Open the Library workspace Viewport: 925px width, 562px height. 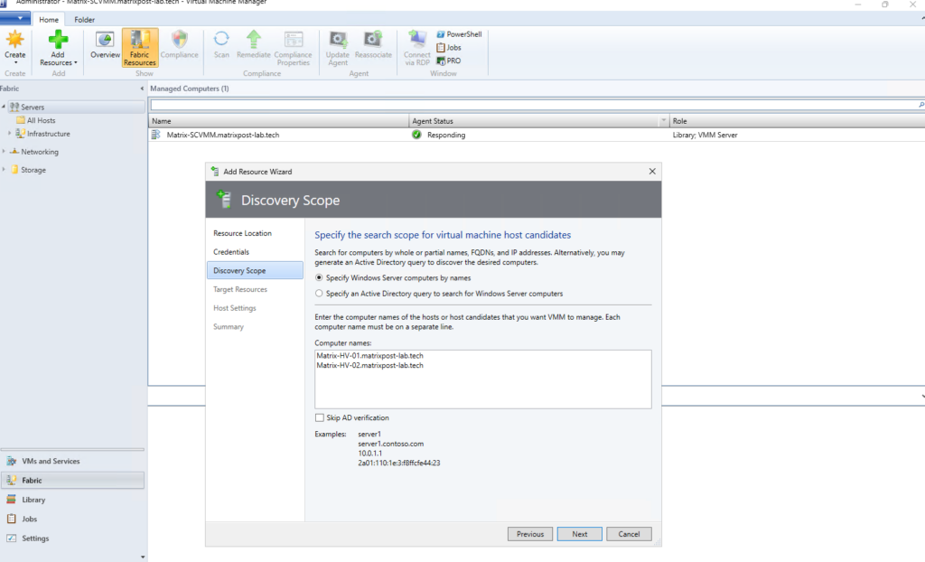(72, 500)
